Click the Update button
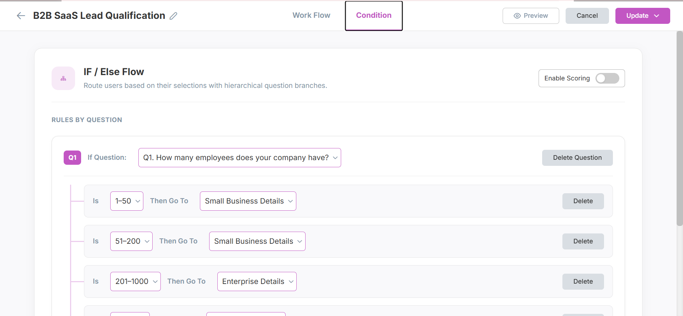The height and width of the screenshot is (316, 683). click(x=642, y=16)
